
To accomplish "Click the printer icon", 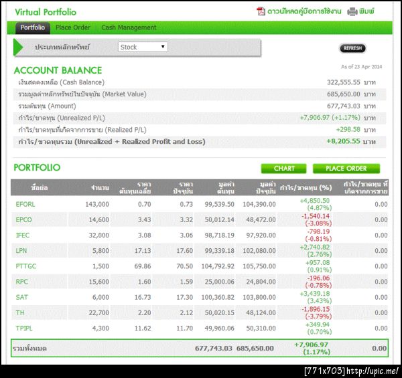I will 352,11.
